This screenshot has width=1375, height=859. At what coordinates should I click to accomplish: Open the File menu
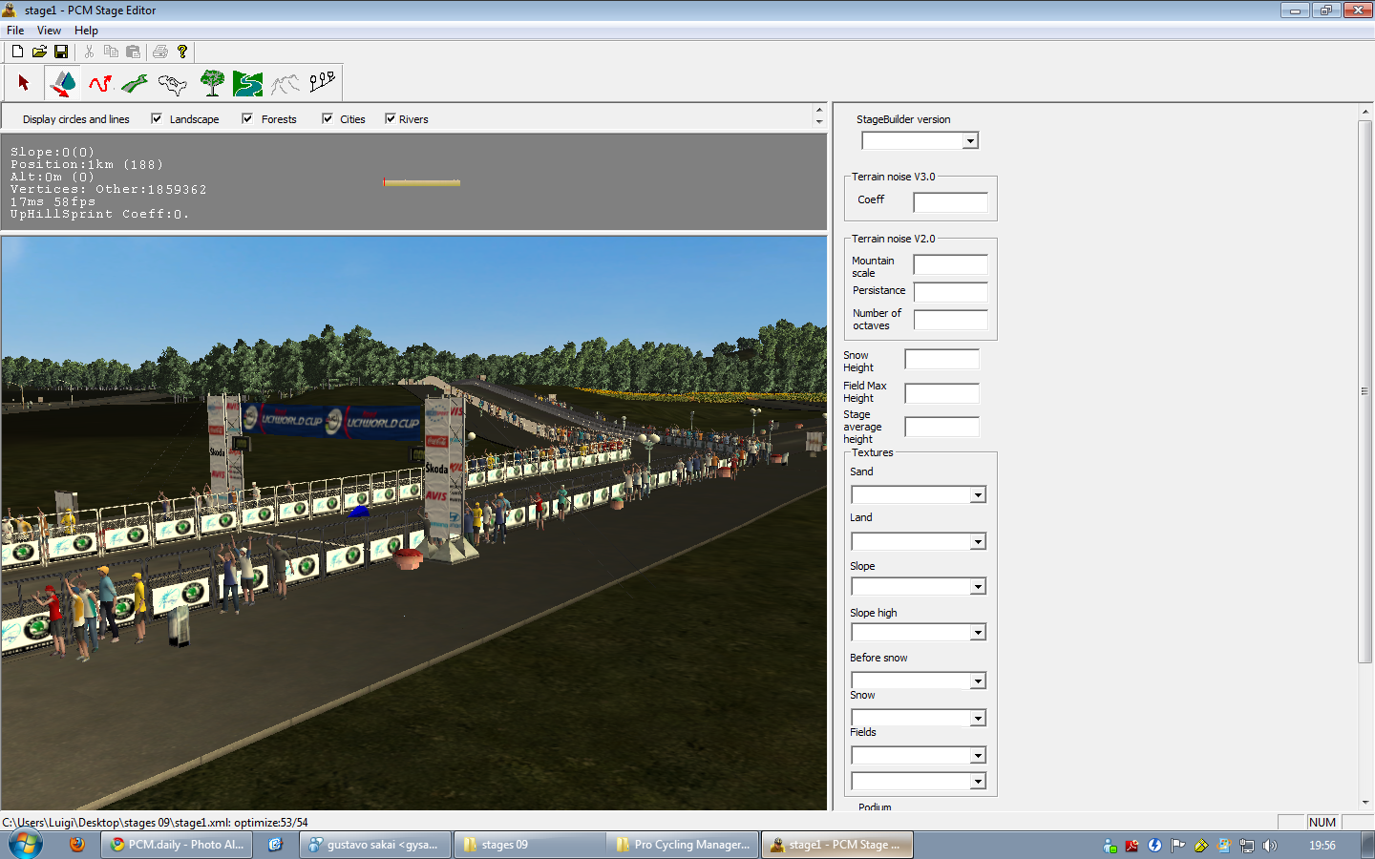tap(15, 31)
